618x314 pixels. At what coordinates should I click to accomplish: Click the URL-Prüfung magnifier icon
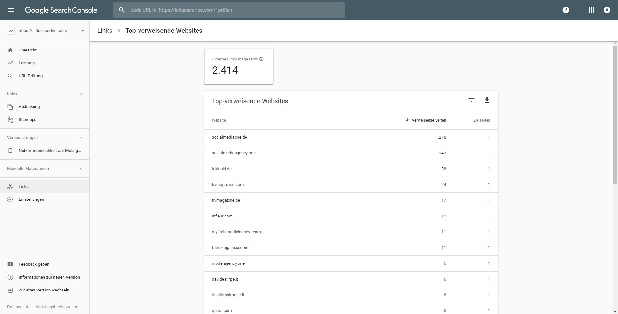(10, 76)
